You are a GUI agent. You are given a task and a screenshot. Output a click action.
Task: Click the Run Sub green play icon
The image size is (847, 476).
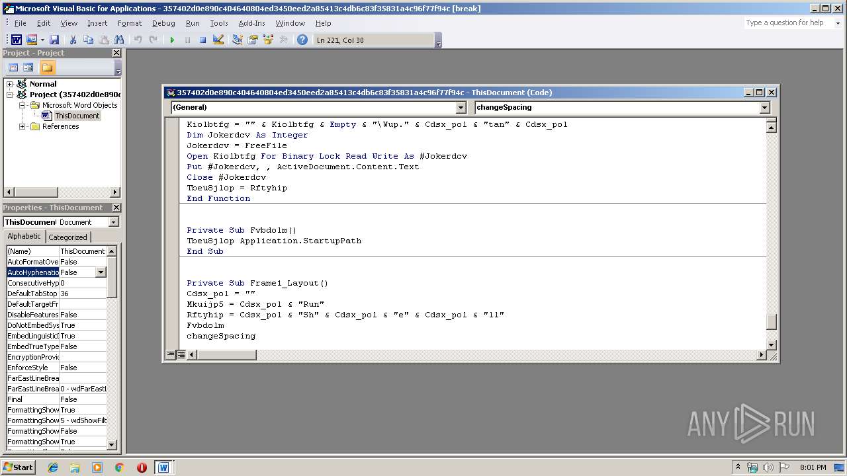coord(172,40)
